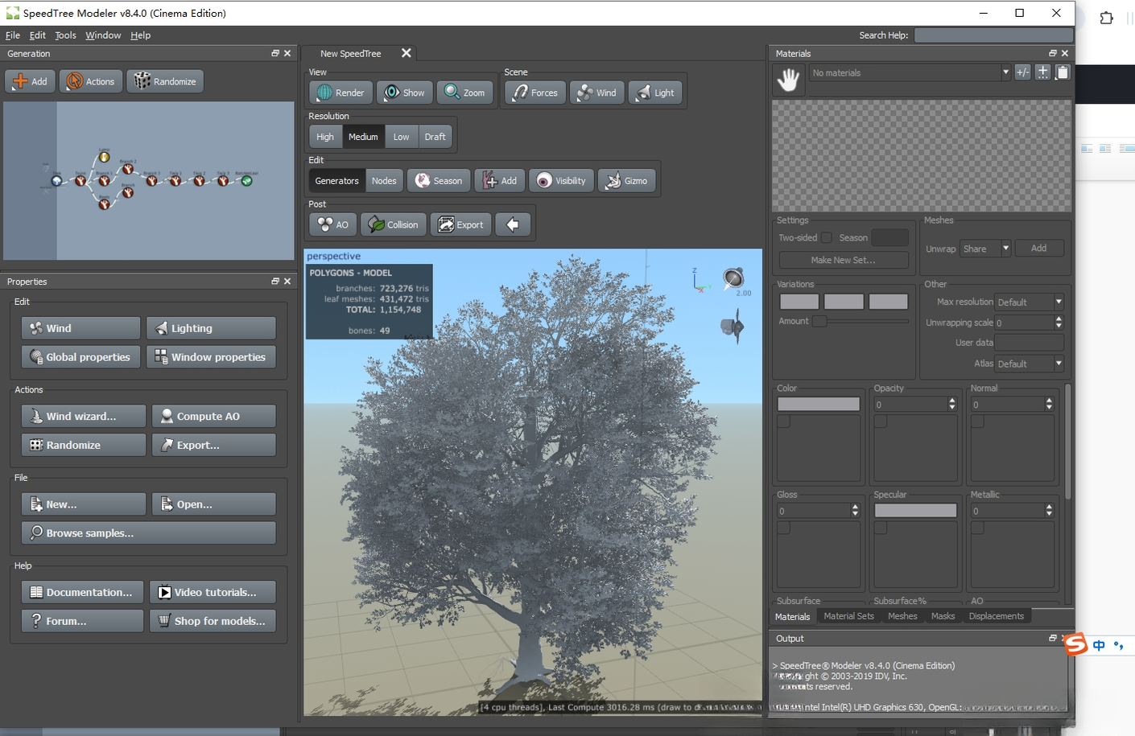Click the Add button in Edit toolbar
Image resolution: width=1135 pixels, height=736 pixels.
[x=500, y=181]
